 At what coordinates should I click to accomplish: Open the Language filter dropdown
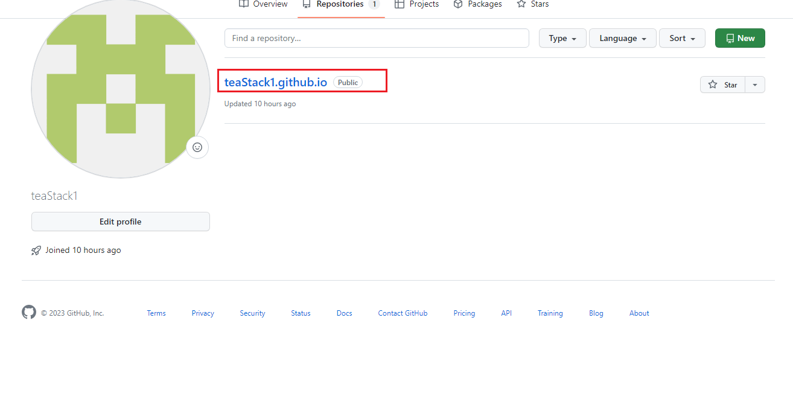(x=623, y=38)
